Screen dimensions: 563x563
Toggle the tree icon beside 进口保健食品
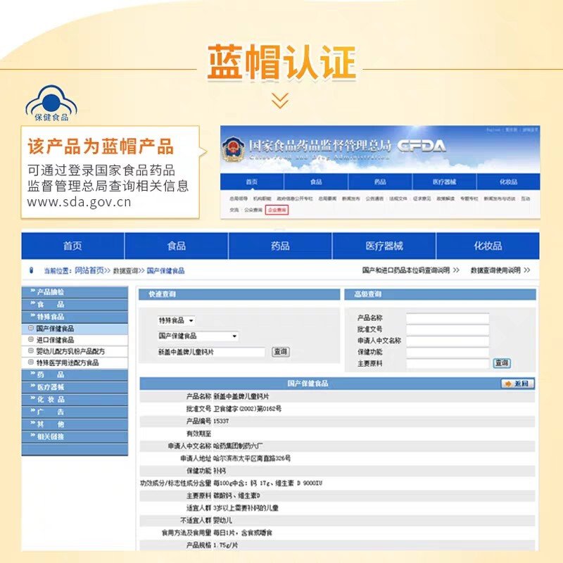(31, 340)
